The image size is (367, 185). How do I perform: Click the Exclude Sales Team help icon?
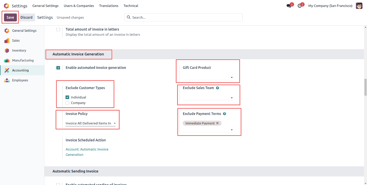[x=218, y=88]
